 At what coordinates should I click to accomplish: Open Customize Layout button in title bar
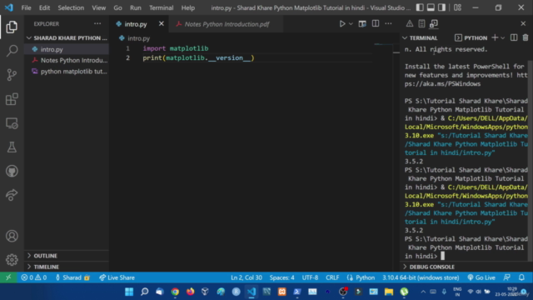click(457, 7)
